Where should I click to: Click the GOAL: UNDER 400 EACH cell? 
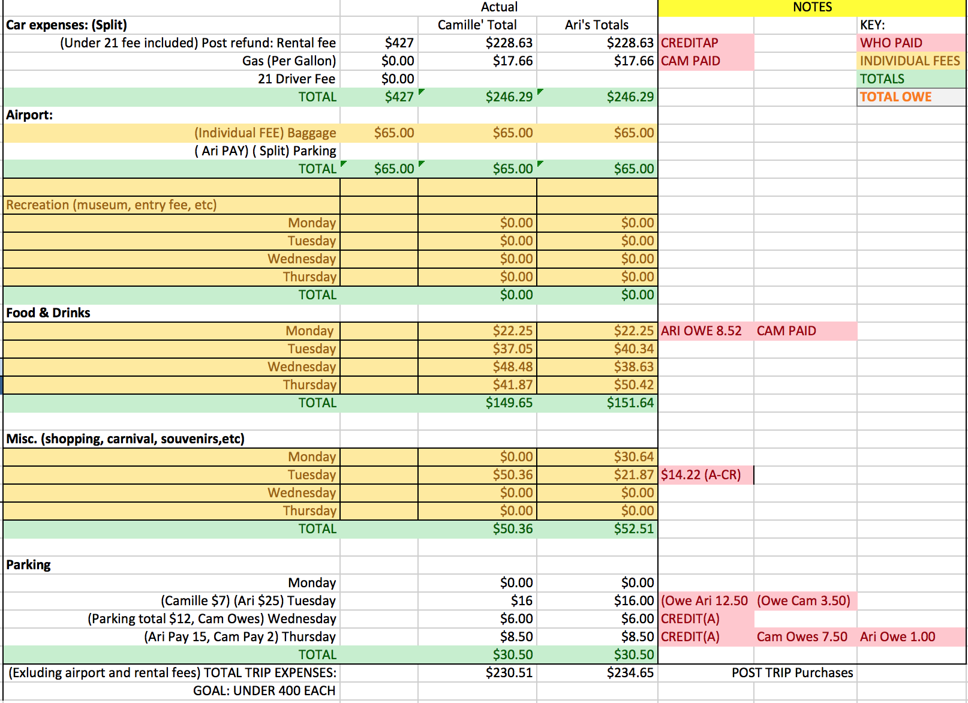tap(172, 691)
